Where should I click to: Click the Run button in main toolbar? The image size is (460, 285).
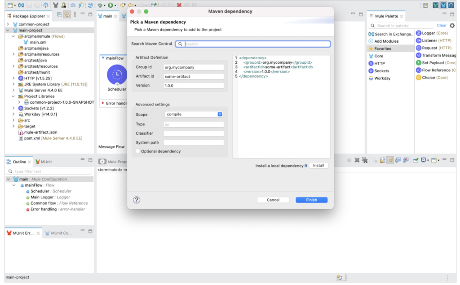[109, 5]
